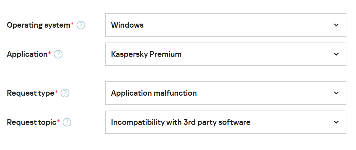Click the Incompatibility with 3rd party software text
This screenshot has width=356, height=150.
pos(180,122)
